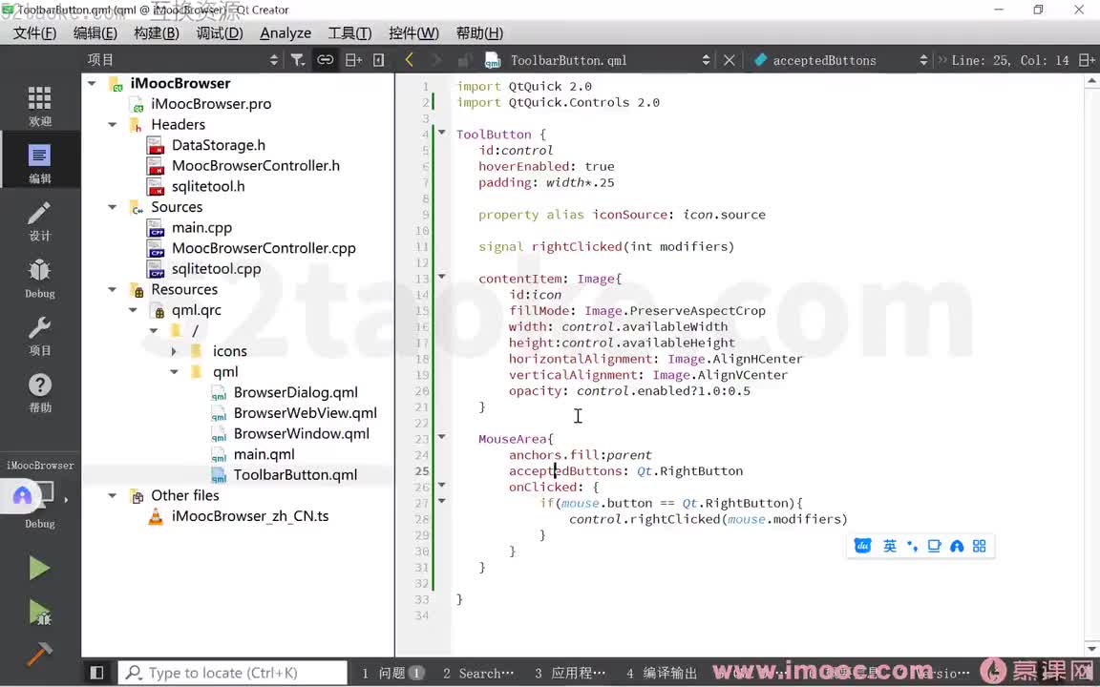Open the ToolbarButton.qml open-documents dropdown

click(x=597, y=60)
